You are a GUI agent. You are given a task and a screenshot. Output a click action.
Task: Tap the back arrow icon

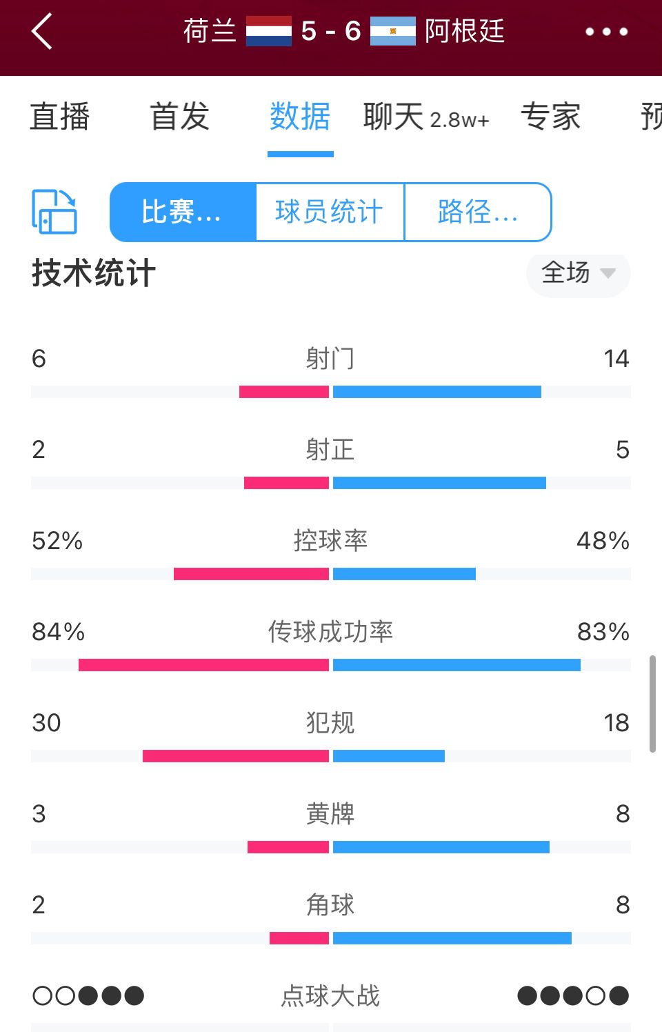(42, 32)
